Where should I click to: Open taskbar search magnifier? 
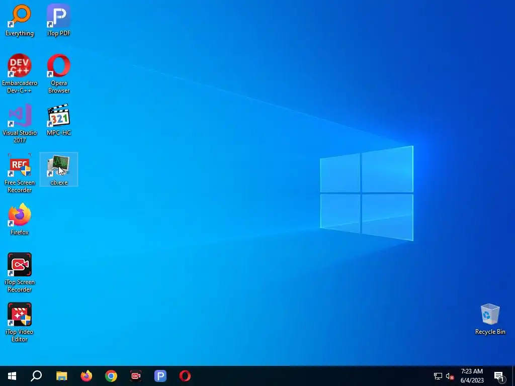(36, 376)
